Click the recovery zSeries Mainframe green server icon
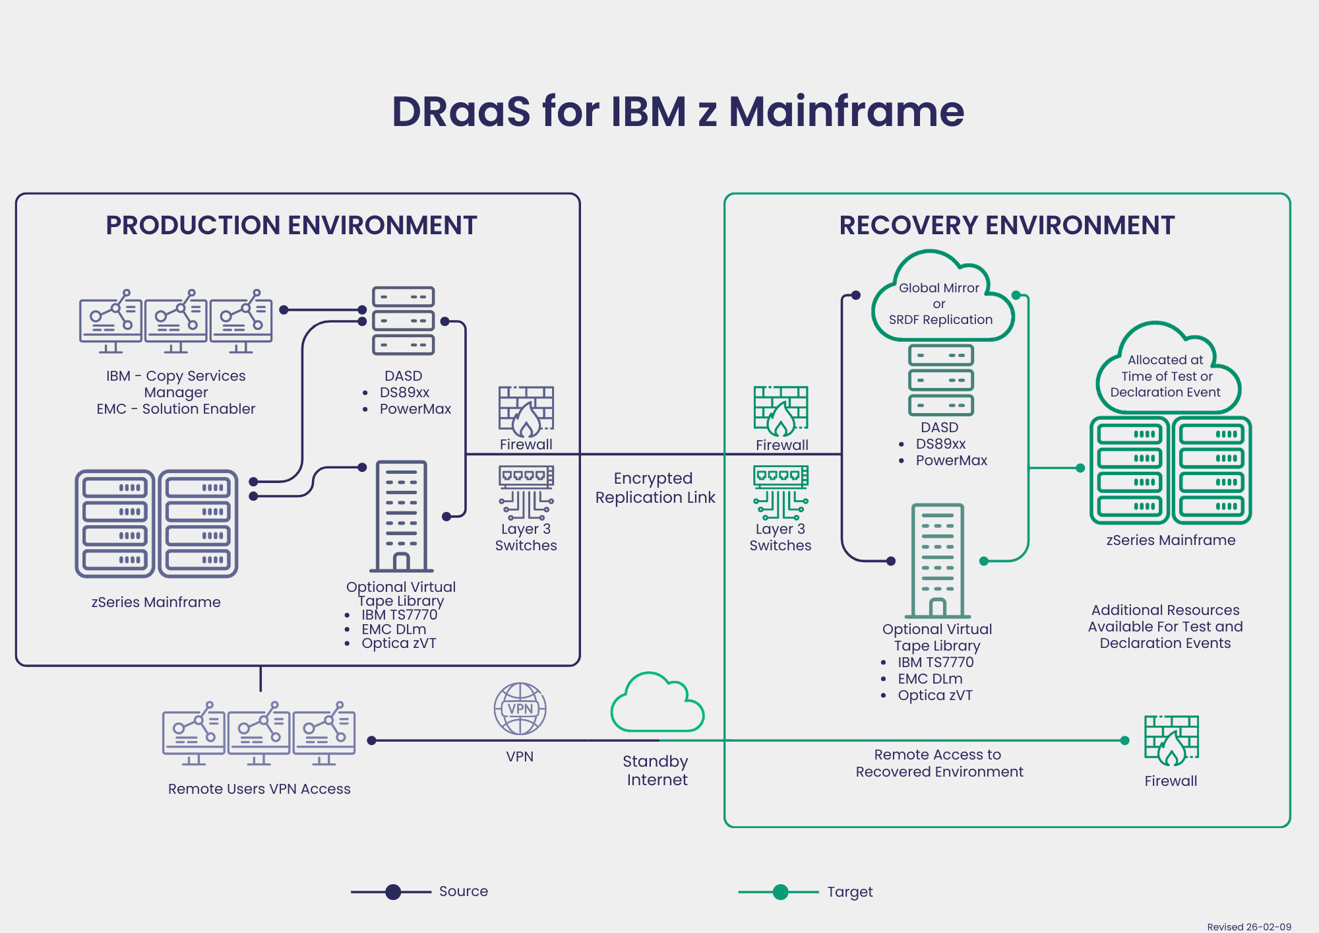Viewport: 1319px width, 933px height. click(1170, 470)
